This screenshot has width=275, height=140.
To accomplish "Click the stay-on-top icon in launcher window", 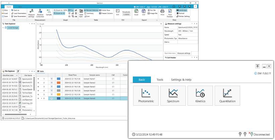I will [x=258, y=66].
